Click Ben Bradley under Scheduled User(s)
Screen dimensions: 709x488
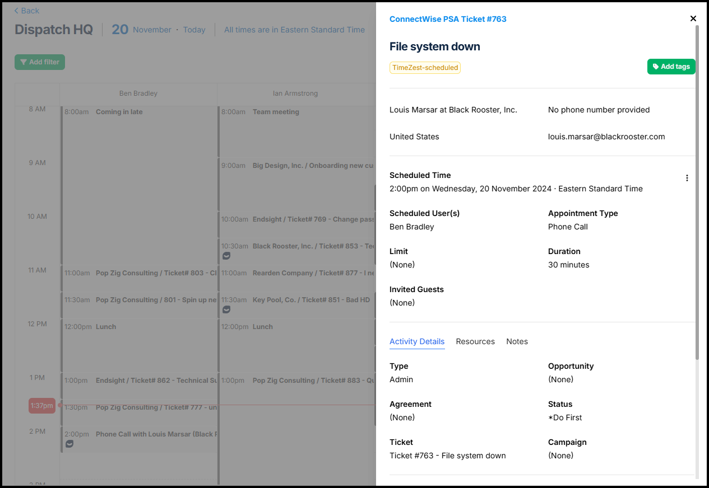click(412, 227)
